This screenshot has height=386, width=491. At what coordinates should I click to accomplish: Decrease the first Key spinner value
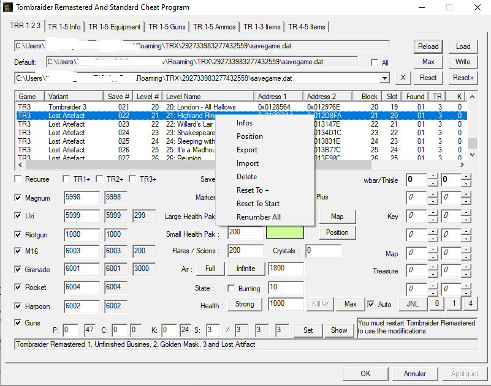[433, 220]
